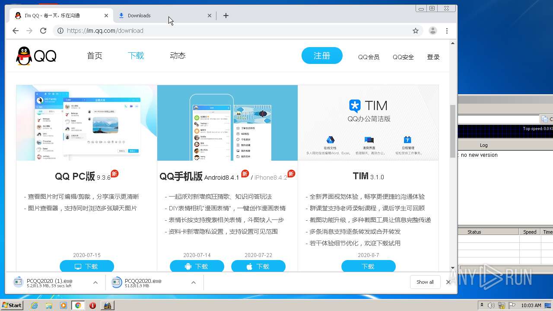Click the 在线文档 icon in TIM card
The height and width of the screenshot is (311, 553).
point(330,140)
